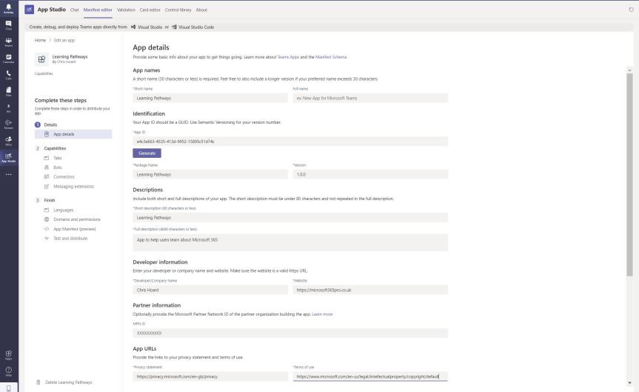Open Help from the left rail
The height and width of the screenshot is (392, 639).
point(9,371)
